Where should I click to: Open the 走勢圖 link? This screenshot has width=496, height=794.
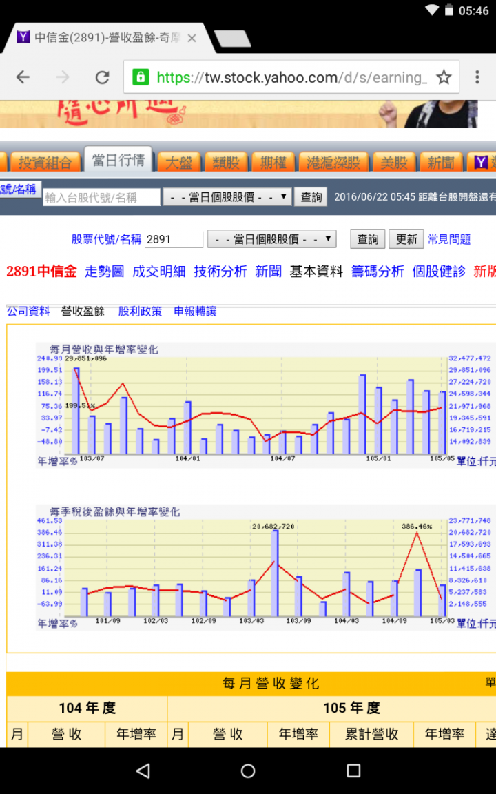click(104, 272)
